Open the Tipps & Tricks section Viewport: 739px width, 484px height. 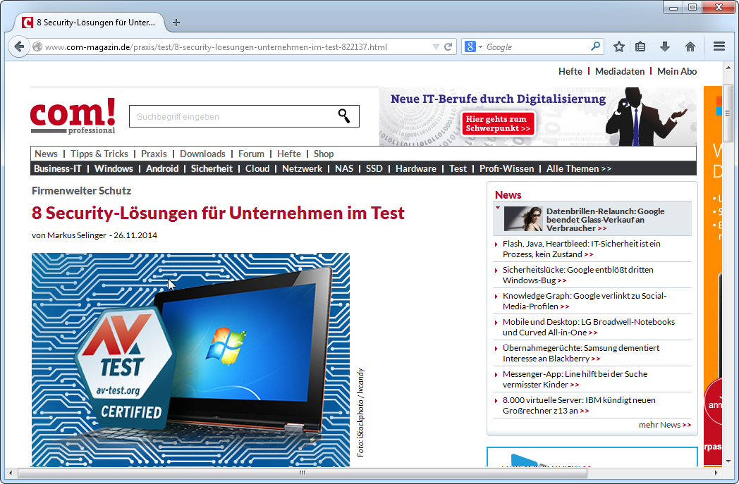(x=99, y=154)
